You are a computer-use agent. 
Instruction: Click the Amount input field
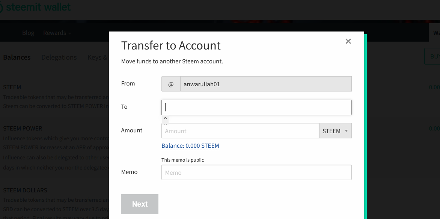click(240, 130)
